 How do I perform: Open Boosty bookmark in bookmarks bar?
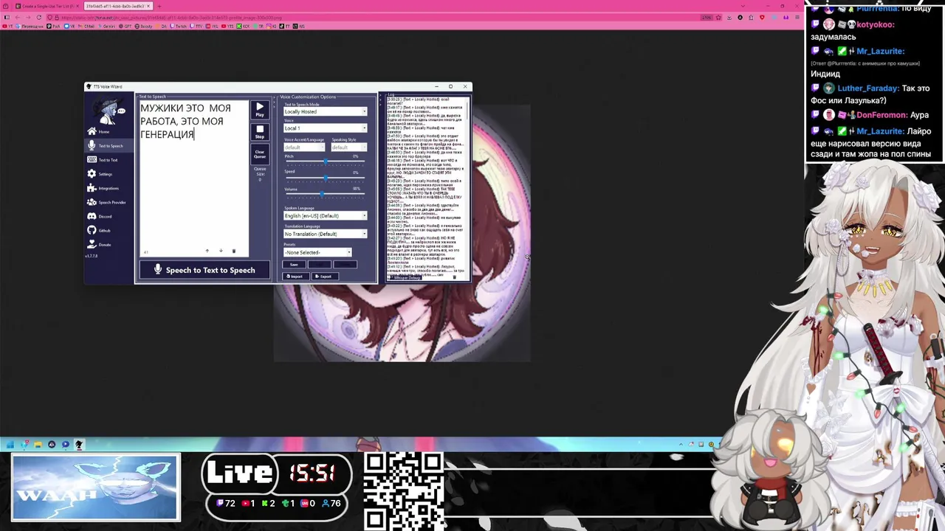click(x=144, y=26)
